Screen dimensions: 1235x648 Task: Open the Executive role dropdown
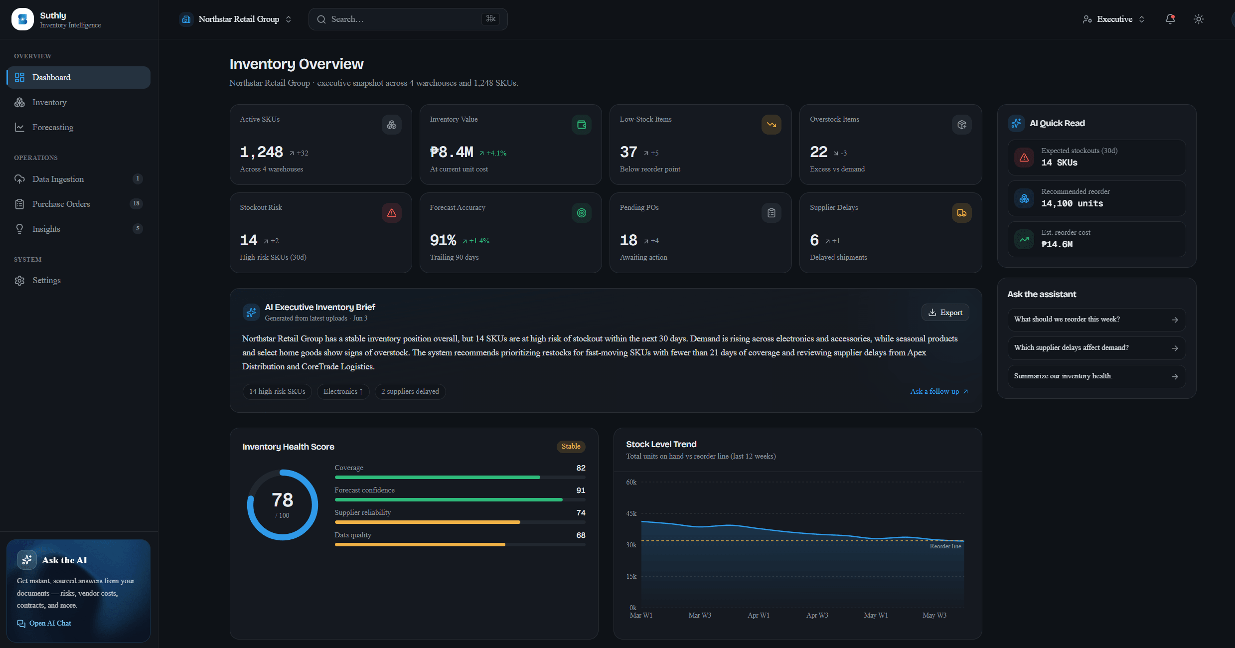click(1113, 19)
